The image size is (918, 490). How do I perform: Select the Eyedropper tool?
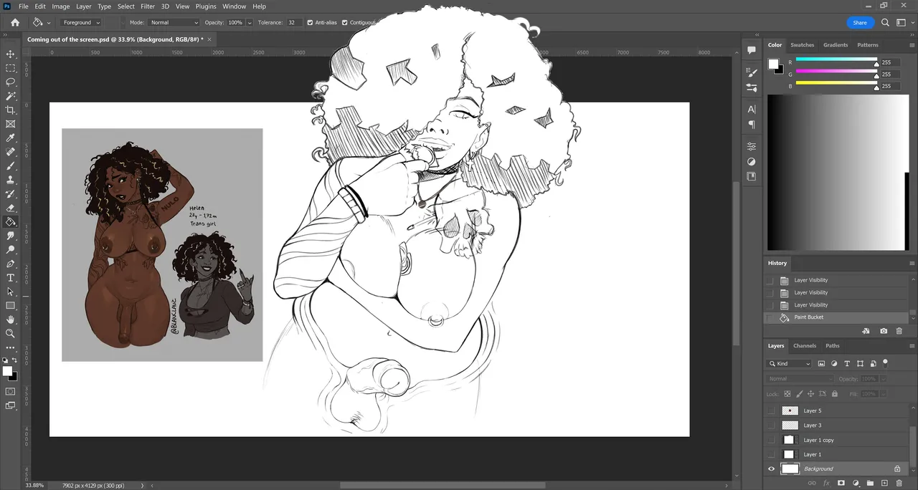(11, 138)
